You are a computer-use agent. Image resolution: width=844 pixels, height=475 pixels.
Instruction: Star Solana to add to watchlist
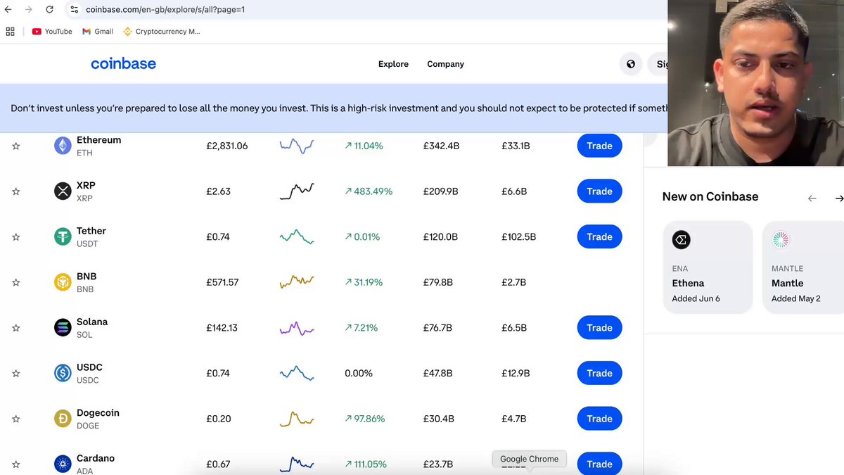(x=15, y=328)
